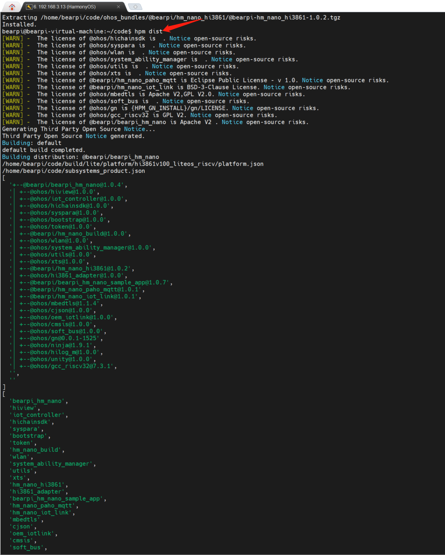Click the 'default build completed.' line
The width and height of the screenshot is (445, 555).
click(44, 150)
